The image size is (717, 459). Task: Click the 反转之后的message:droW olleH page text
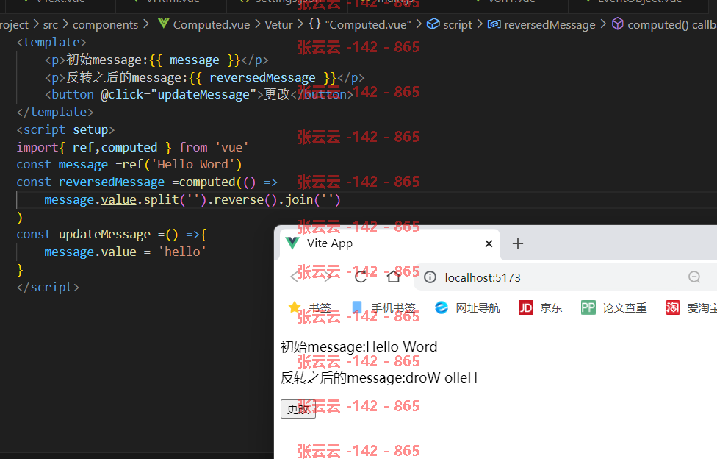coord(378,378)
